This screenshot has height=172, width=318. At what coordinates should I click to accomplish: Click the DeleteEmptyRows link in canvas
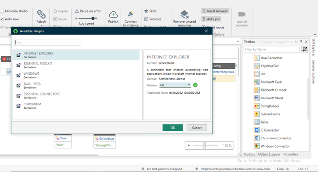(x=223, y=72)
